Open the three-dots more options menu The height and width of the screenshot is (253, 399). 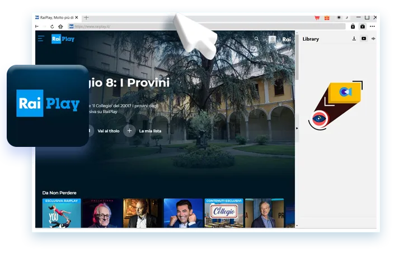click(372, 26)
